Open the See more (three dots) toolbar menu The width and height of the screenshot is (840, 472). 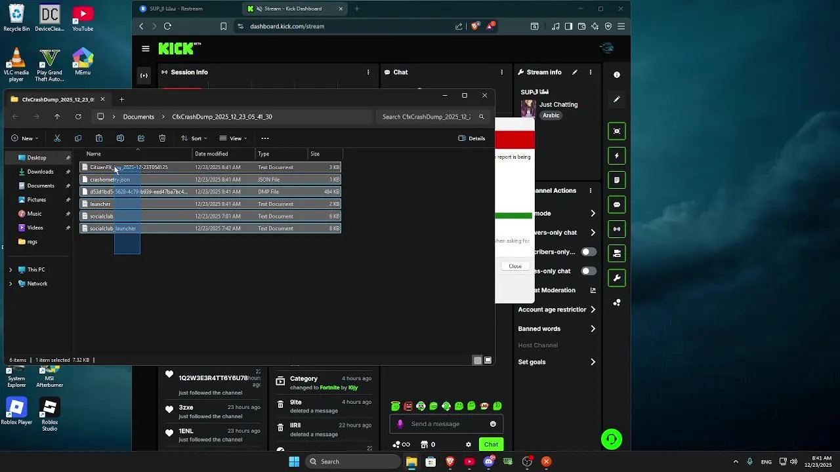pos(265,138)
